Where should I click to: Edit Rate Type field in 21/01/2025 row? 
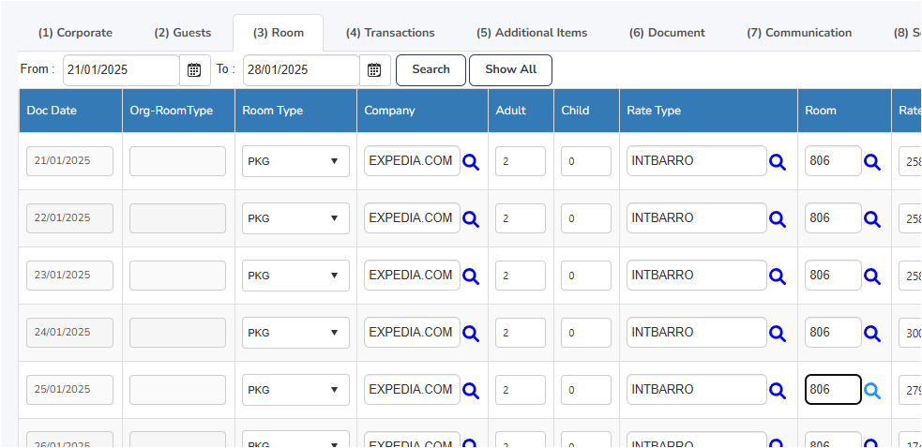pos(697,161)
